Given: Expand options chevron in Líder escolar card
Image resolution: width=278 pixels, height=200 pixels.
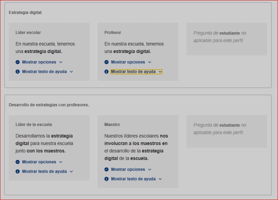Looking at the screenshot, I should click(x=61, y=62).
